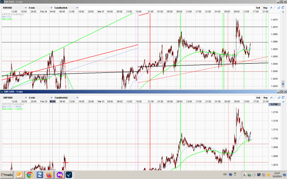
Task: Open Outlook from the taskbar
Action: pos(20,175)
